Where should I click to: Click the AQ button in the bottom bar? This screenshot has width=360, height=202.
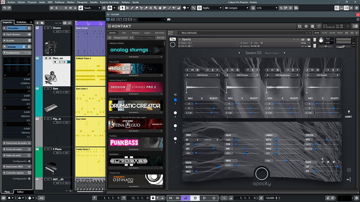click(x=41, y=198)
